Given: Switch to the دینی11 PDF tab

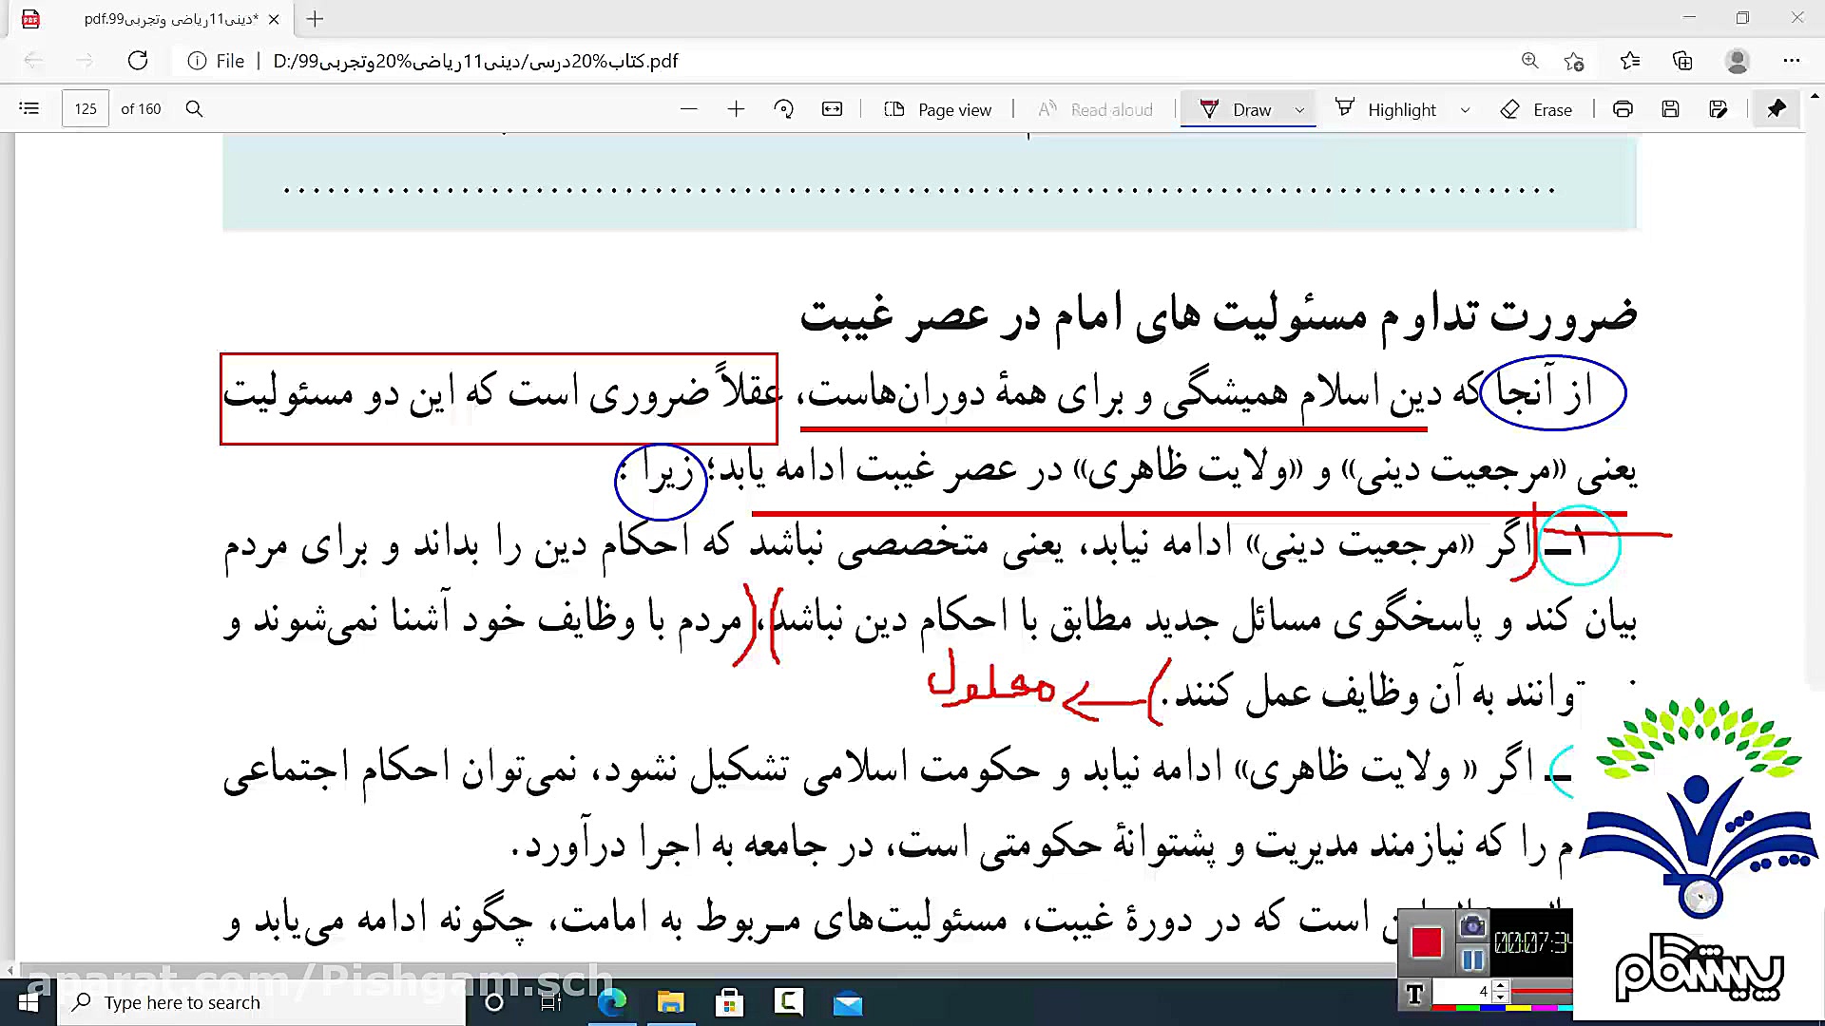Looking at the screenshot, I should pyautogui.click(x=143, y=19).
